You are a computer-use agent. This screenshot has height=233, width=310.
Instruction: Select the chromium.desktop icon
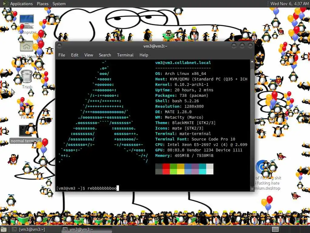267,175
